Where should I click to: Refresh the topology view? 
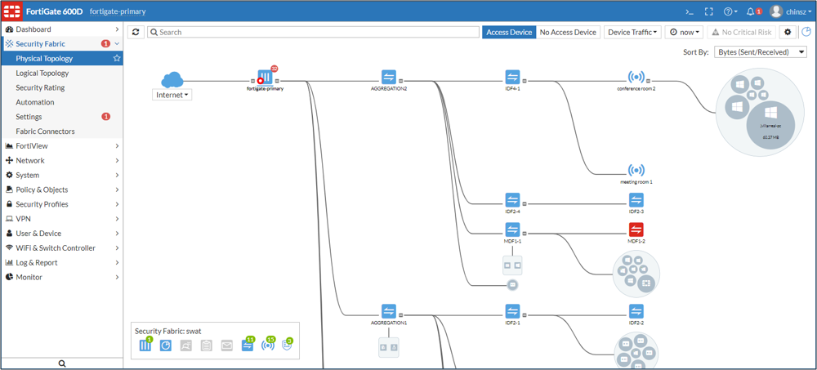136,33
